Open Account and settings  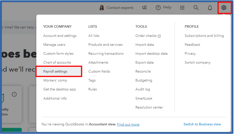tap(60, 36)
